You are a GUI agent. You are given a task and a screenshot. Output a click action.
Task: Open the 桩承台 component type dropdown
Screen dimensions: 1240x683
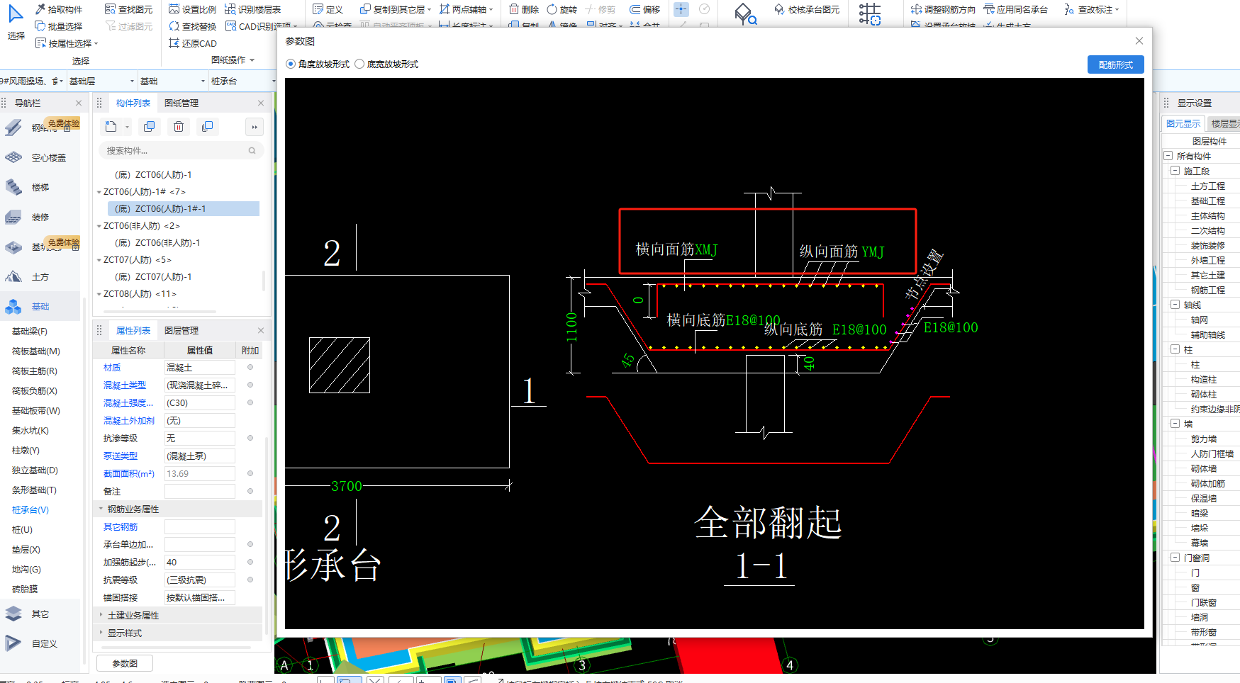(242, 81)
